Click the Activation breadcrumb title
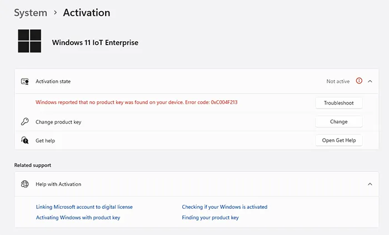The height and width of the screenshot is (235, 389). (x=87, y=13)
